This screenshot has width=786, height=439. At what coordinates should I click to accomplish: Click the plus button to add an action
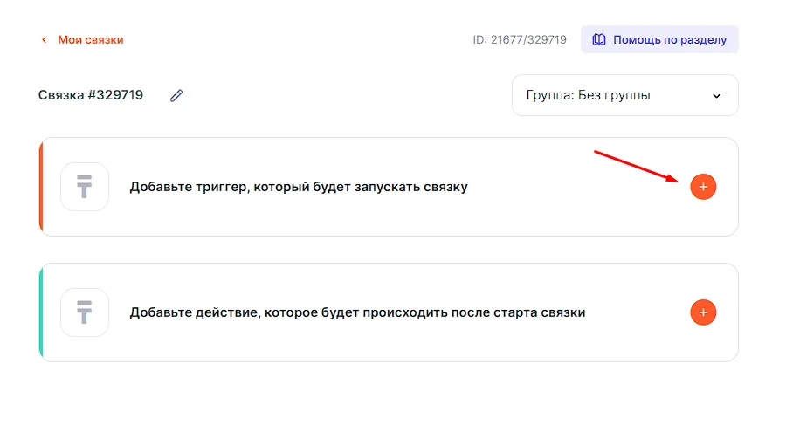point(703,312)
